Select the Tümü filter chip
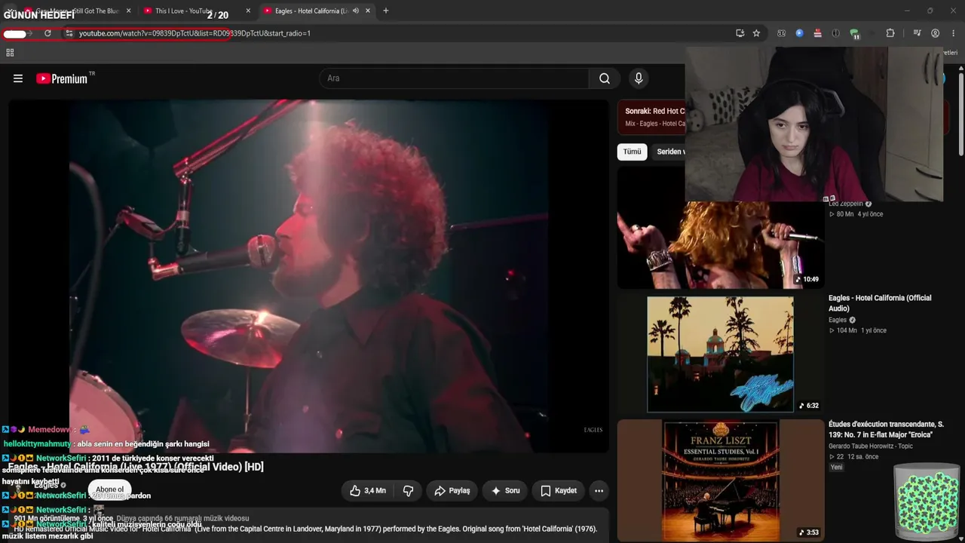The image size is (965, 543). coord(632,152)
